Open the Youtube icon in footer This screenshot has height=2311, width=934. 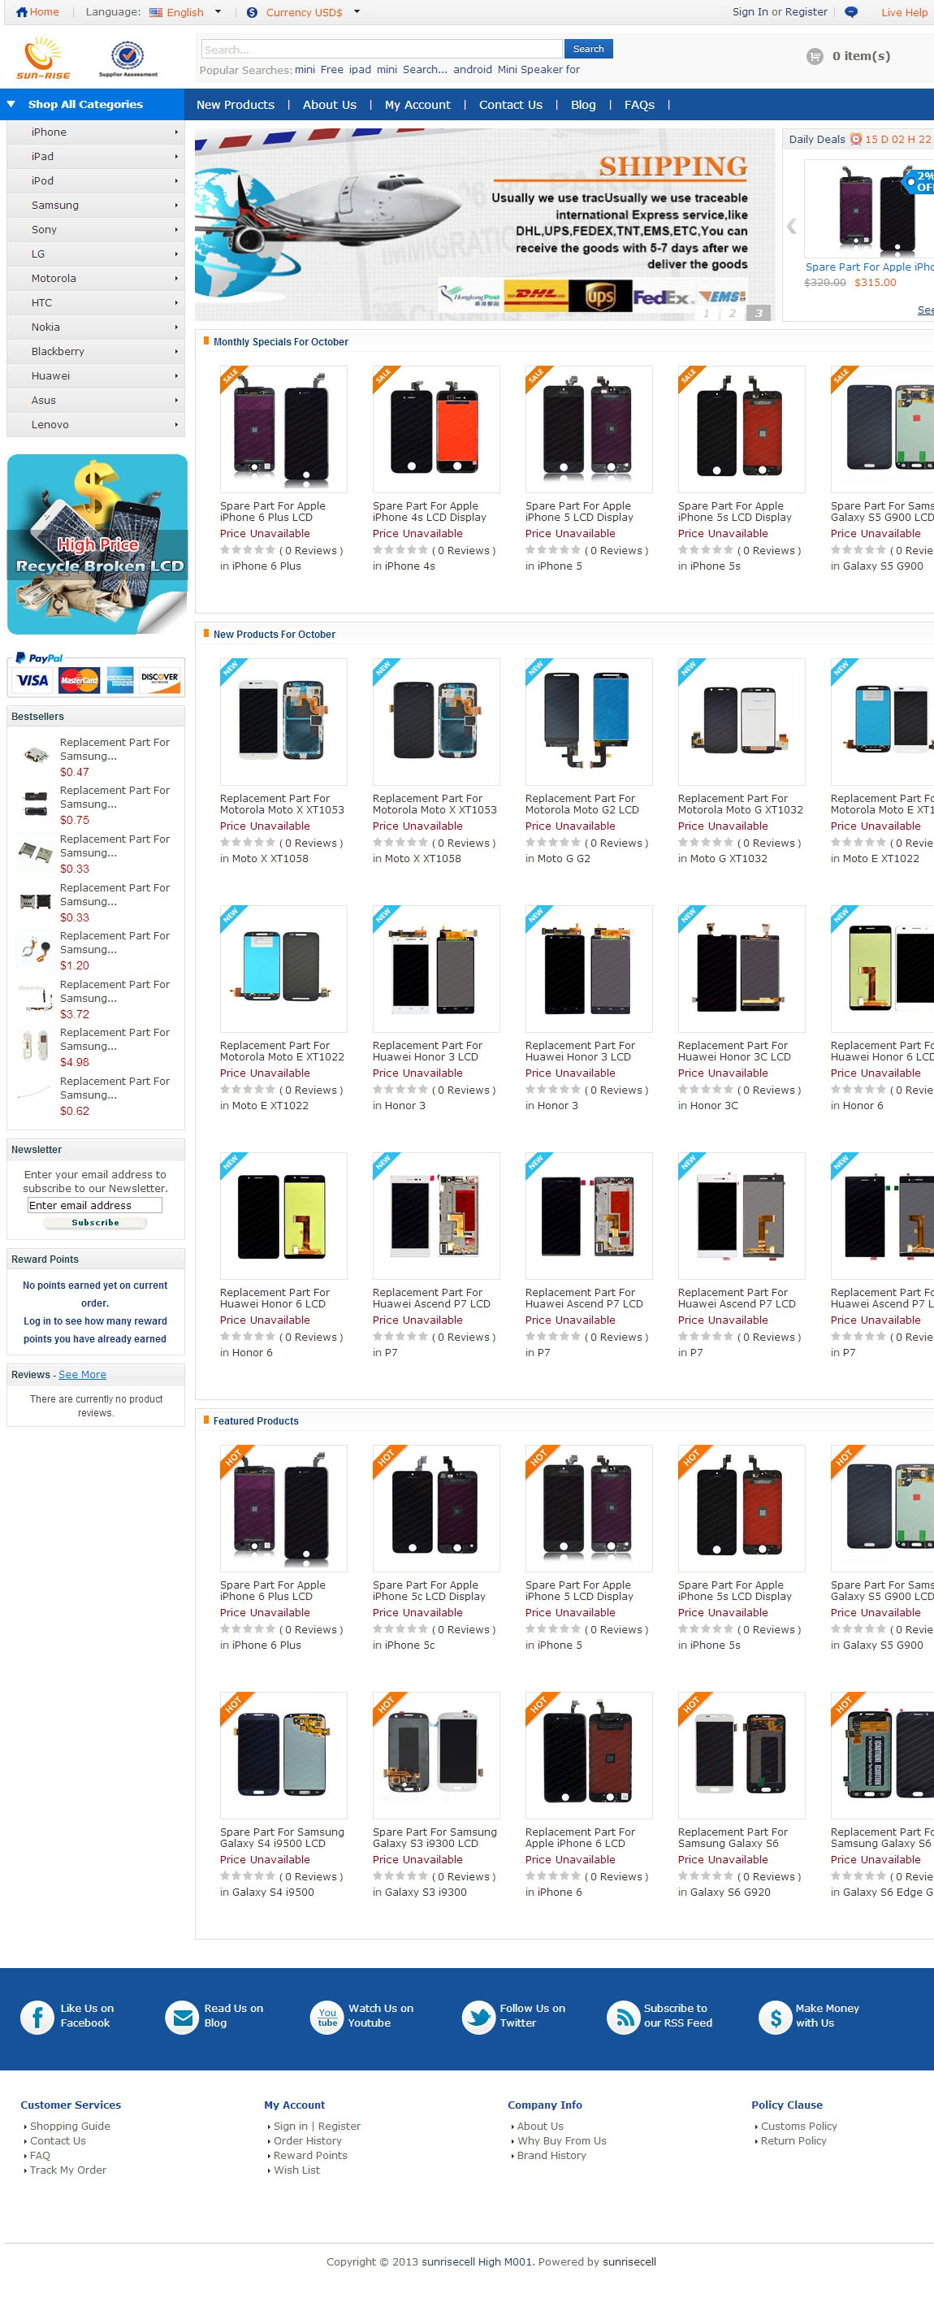pyautogui.click(x=327, y=2018)
